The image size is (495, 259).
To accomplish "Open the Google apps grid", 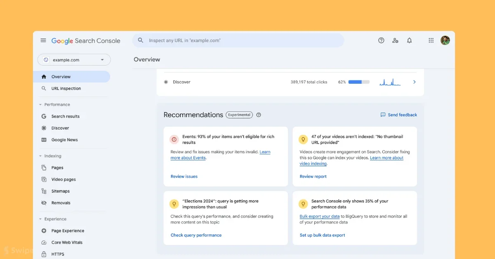I will pos(431,40).
